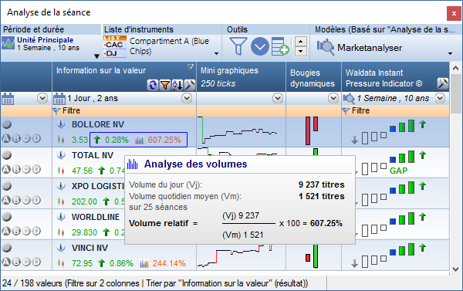This screenshot has height=291, width=463.
Task: Toggle the grey round marker for XPO LOGISTI
Action: (6, 185)
